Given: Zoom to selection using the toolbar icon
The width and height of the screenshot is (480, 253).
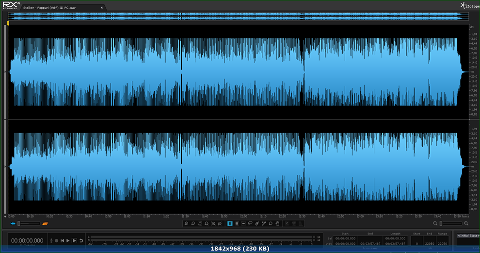Looking at the screenshot, I should point(200,223).
